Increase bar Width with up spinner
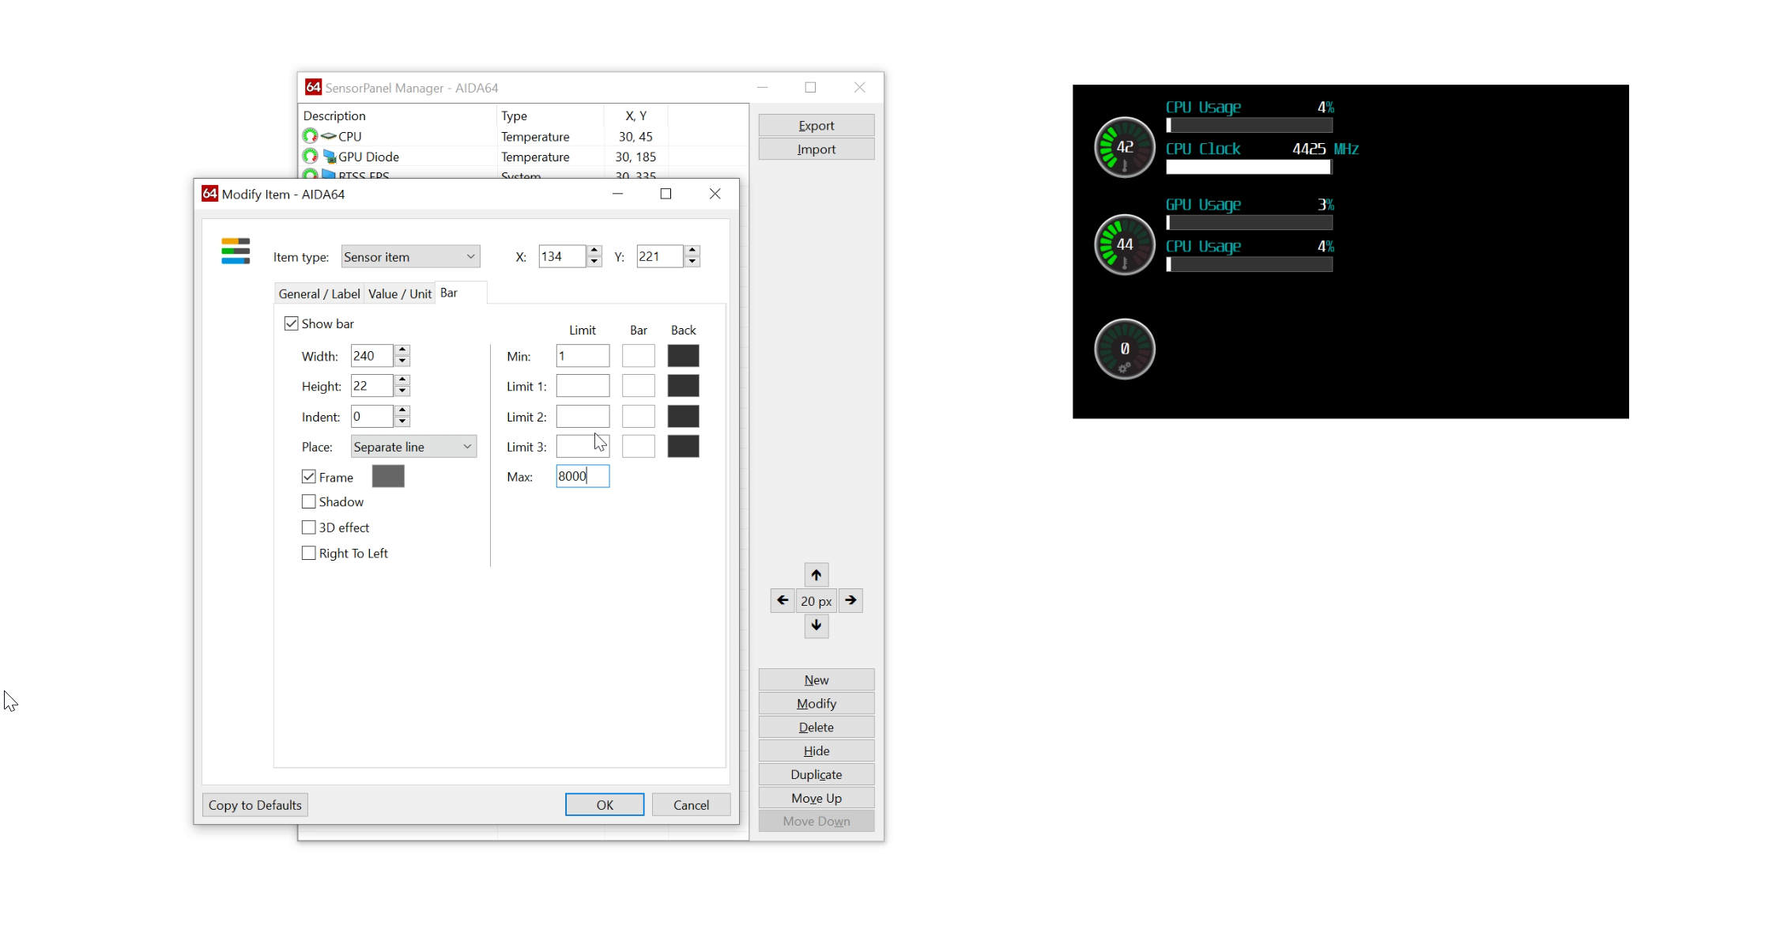 pos(402,350)
